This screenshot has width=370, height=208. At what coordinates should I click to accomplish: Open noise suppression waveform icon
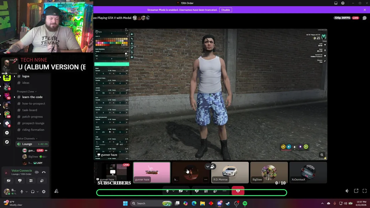(x=37, y=172)
